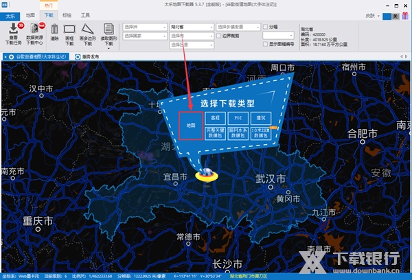The height and width of the screenshot is (280, 412).
Task: Click the 太乐 app logo in the title bar
Action: pyautogui.click(x=5, y=5)
